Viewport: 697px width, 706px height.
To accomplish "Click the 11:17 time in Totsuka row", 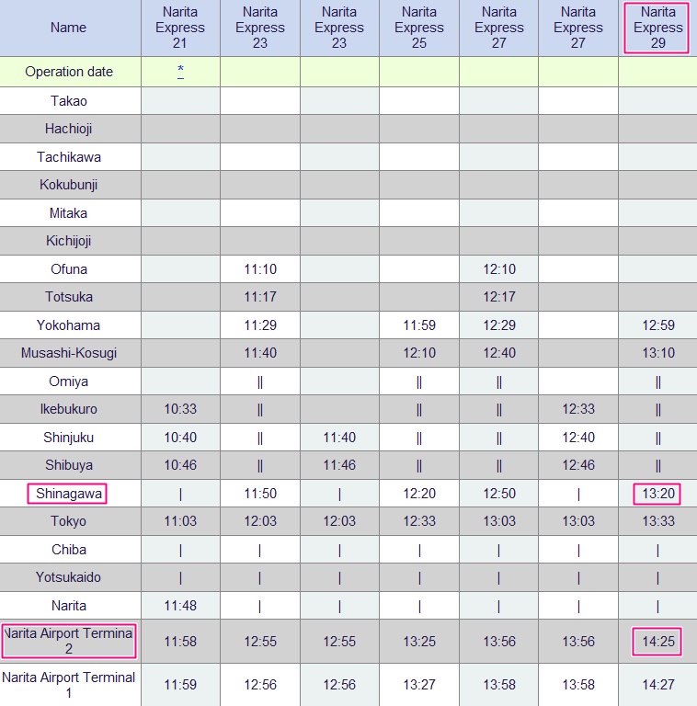I will [x=260, y=297].
